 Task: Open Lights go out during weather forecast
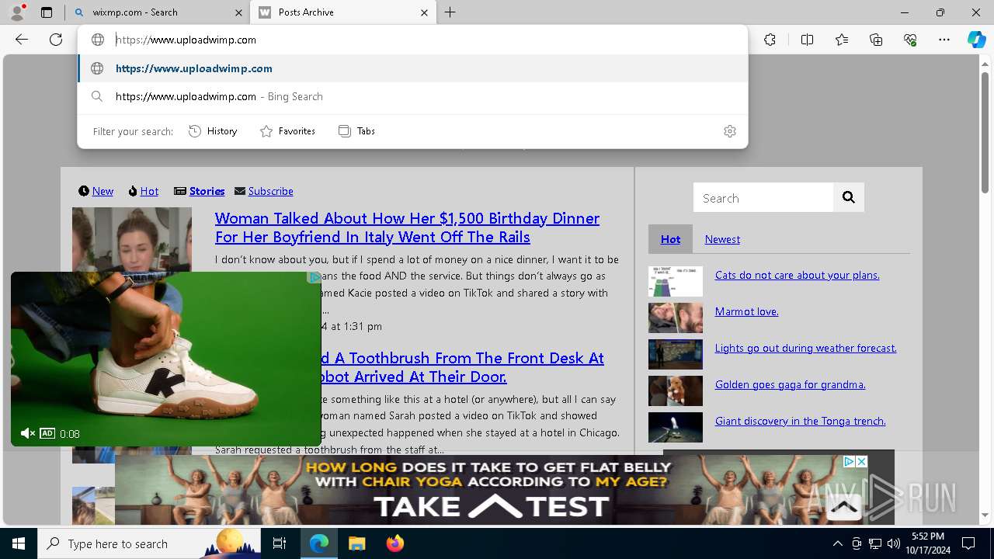(x=805, y=348)
